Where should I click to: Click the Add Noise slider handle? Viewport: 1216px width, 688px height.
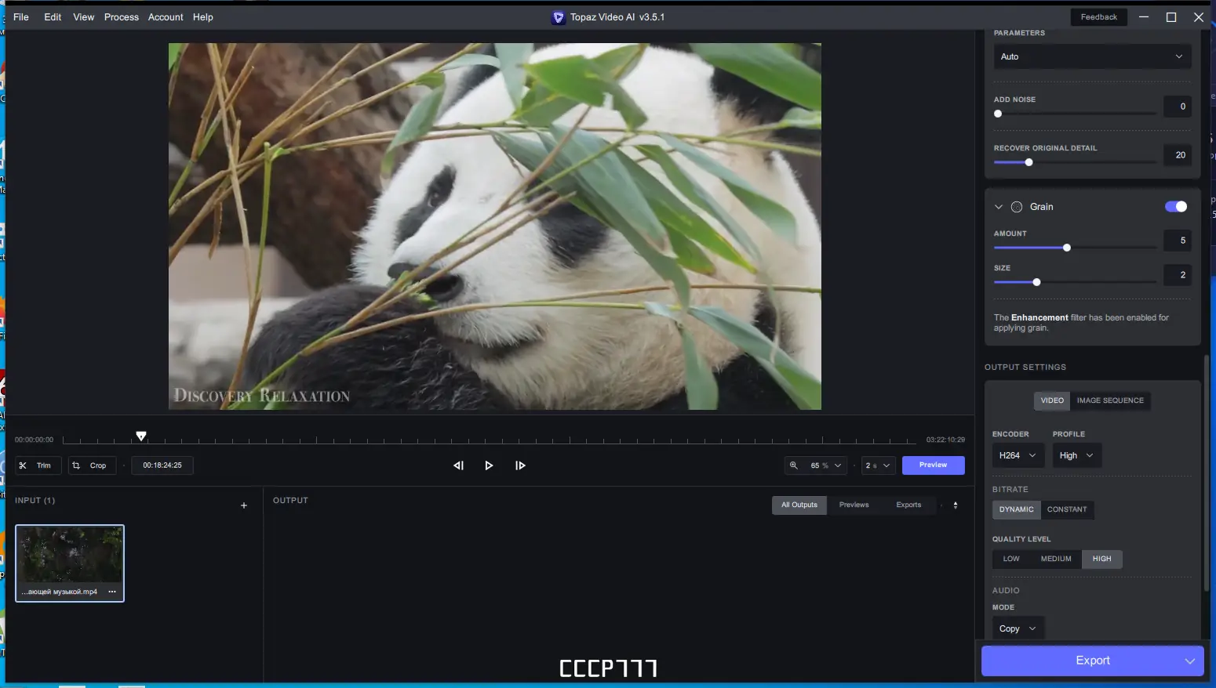(998, 114)
